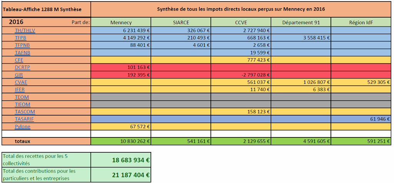Click the Mennecy total 10 830 262 € cell
Screen dimensions: 394x183
(x=121, y=141)
